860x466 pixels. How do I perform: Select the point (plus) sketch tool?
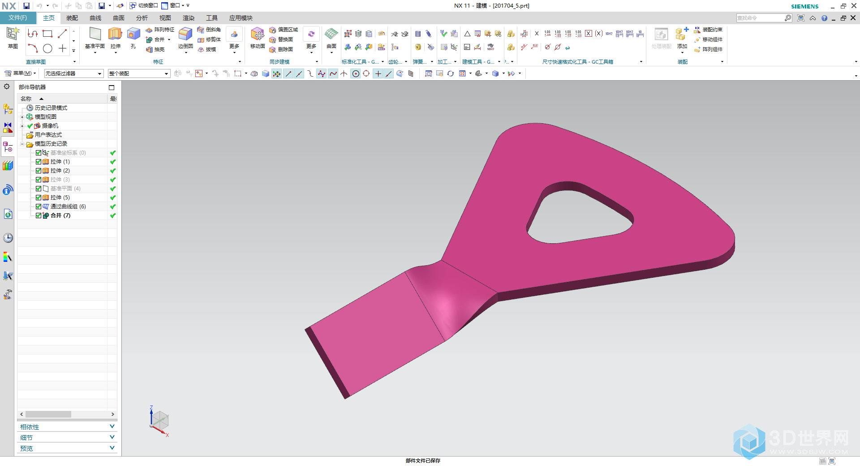[x=62, y=48]
